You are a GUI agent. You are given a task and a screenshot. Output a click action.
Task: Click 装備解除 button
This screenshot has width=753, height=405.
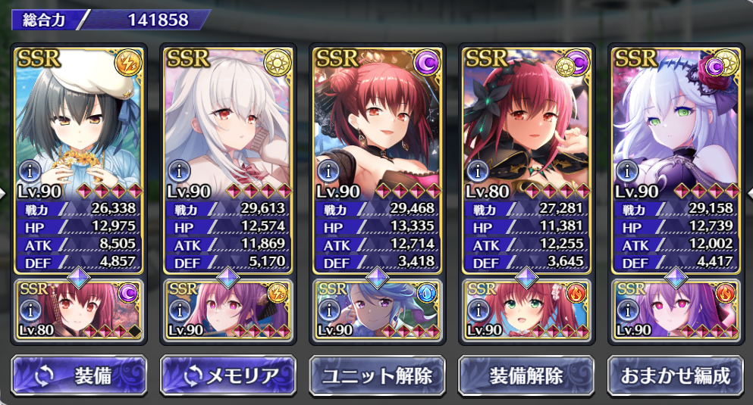527,375
